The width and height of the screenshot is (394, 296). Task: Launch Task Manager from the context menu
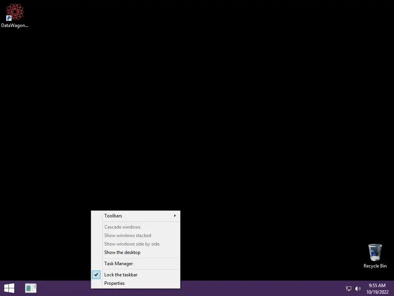point(136,264)
